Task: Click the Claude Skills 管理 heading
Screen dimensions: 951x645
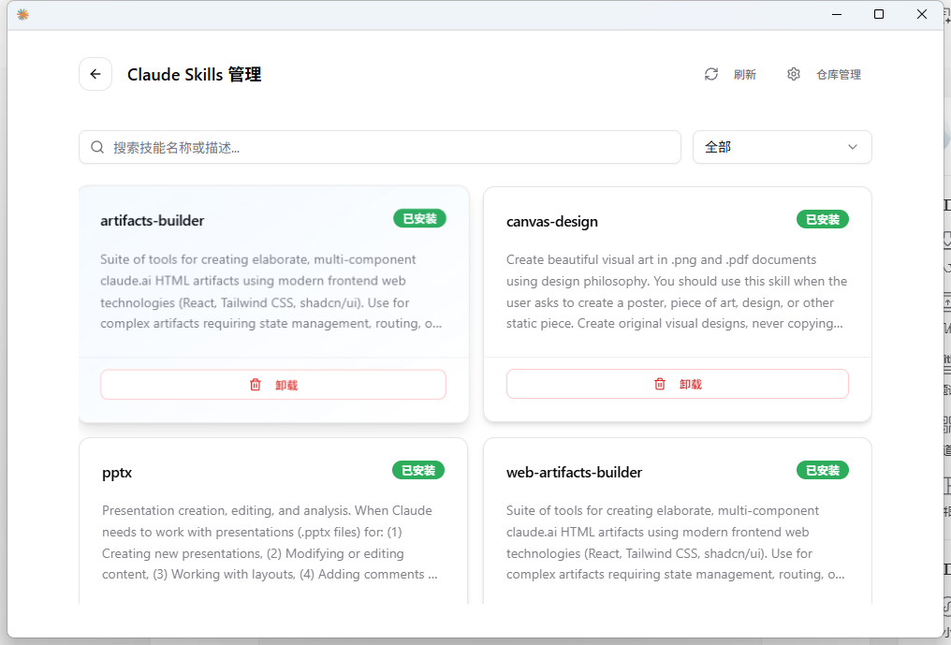Action: (194, 75)
